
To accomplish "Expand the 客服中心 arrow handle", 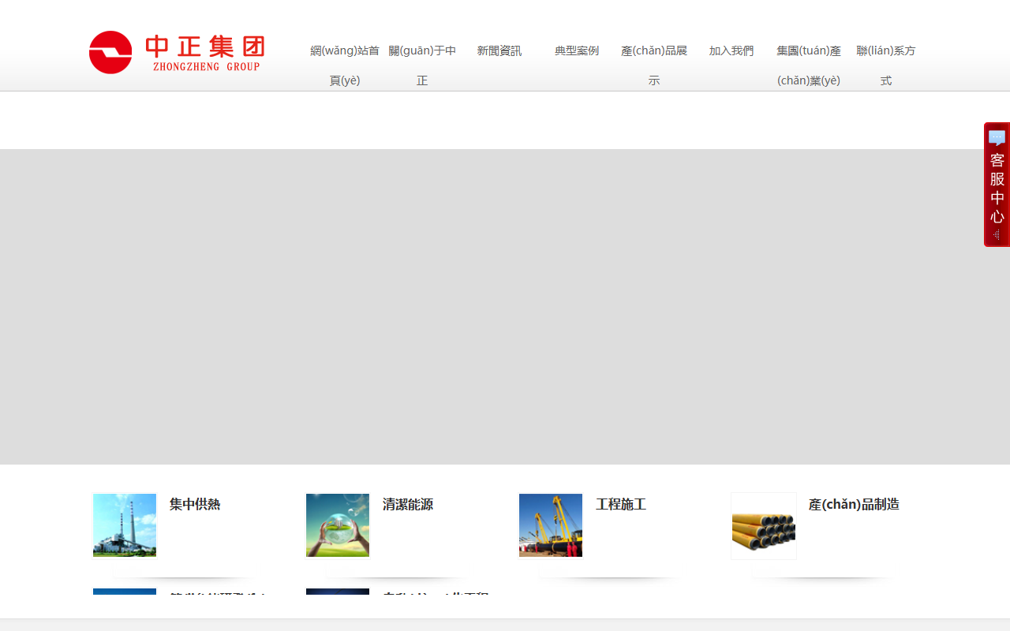I will click(x=997, y=234).
